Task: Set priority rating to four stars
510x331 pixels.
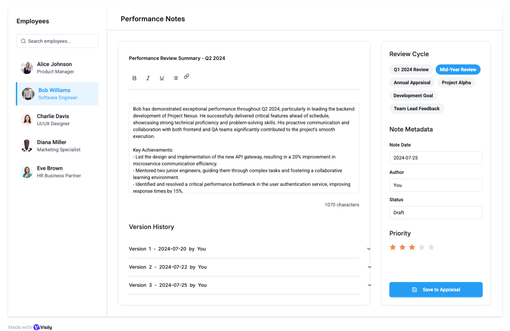Action: [x=422, y=247]
